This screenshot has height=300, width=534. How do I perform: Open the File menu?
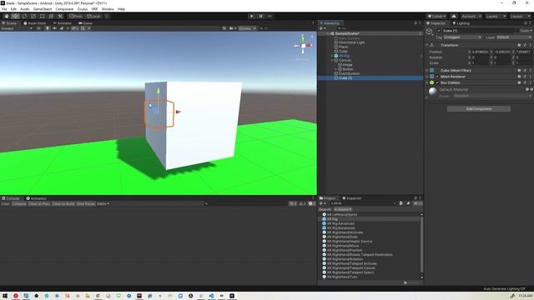pos(4,9)
